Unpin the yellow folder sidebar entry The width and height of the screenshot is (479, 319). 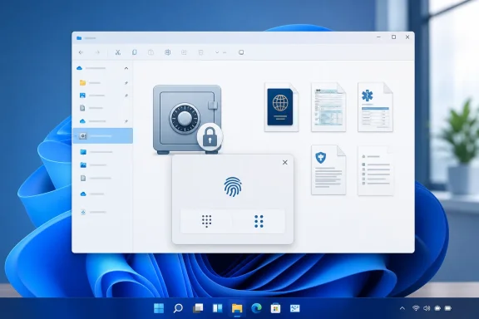pyautogui.click(x=126, y=83)
